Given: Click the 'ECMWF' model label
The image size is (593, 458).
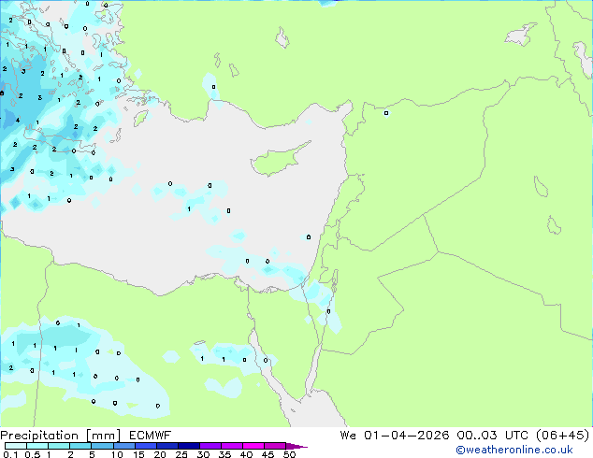Looking at the screenshot, I should pyautogui.click(x=151, y=435).
